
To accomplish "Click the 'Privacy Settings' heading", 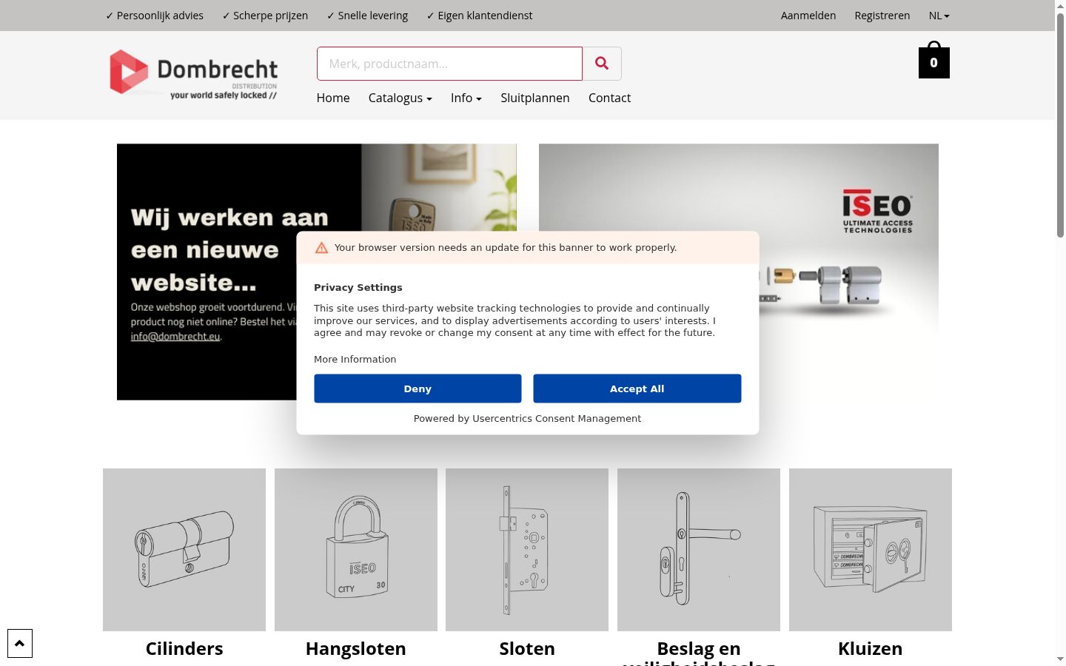I will click(358, 288).
